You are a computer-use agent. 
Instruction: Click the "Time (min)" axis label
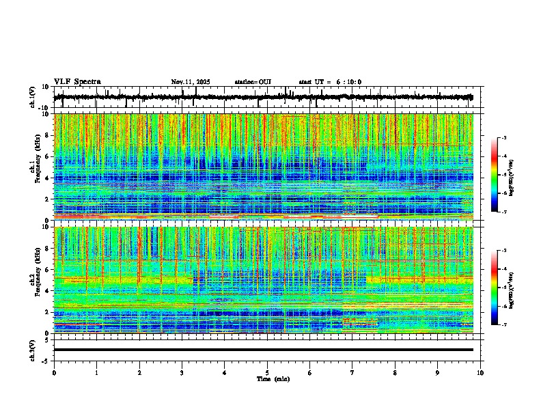(x=273, y=379)
